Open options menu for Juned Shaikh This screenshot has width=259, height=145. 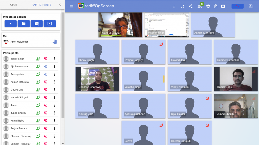click(x=55, y=113)
